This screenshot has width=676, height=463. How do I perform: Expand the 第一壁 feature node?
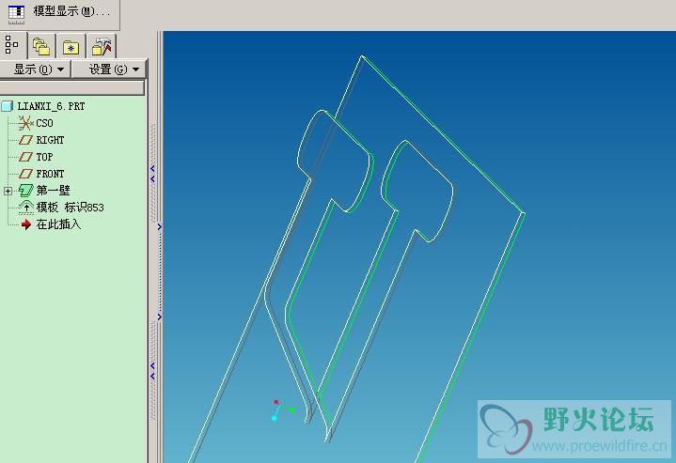(x=8, y=191)
